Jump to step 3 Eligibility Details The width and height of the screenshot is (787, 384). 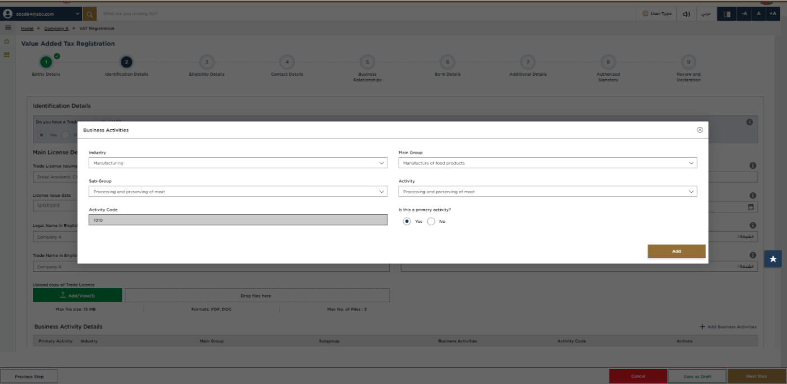(x=207, y=62)
